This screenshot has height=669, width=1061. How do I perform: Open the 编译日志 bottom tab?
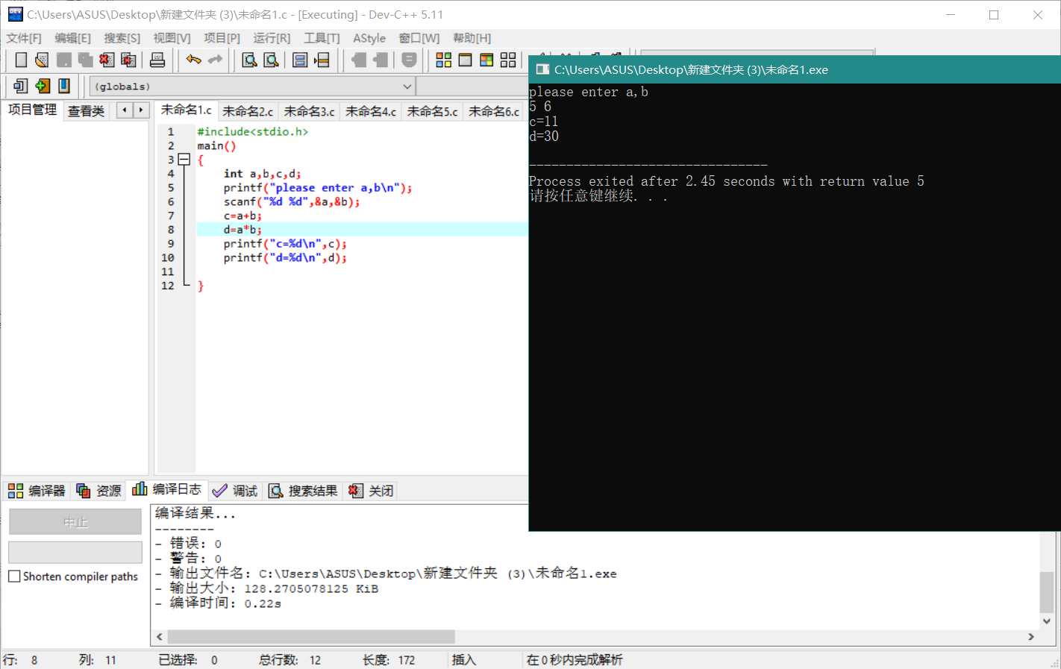[x=166, y=489]
